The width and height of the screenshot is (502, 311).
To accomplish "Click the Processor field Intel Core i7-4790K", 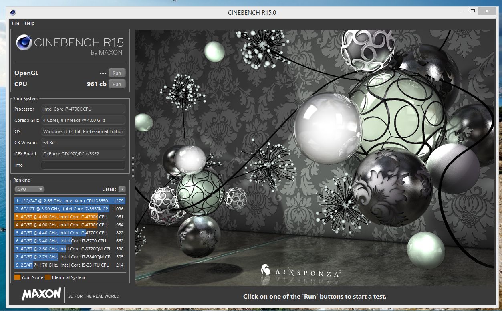I will coord(83,109).
